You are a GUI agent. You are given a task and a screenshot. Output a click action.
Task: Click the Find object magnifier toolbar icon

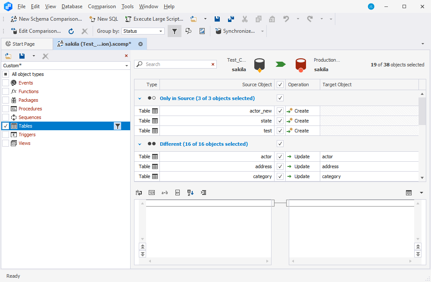click(x=189, y=31)
